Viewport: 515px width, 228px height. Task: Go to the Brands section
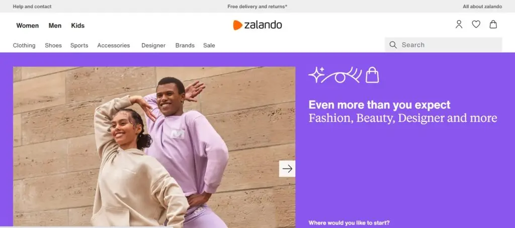(185, 45)
